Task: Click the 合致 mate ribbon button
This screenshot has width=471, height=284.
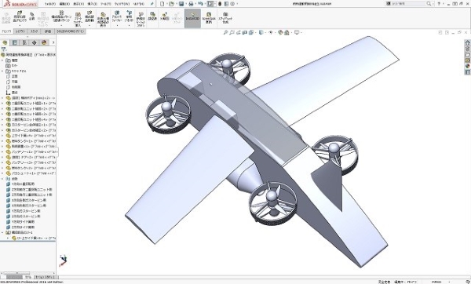Action: tap(32, 16)
